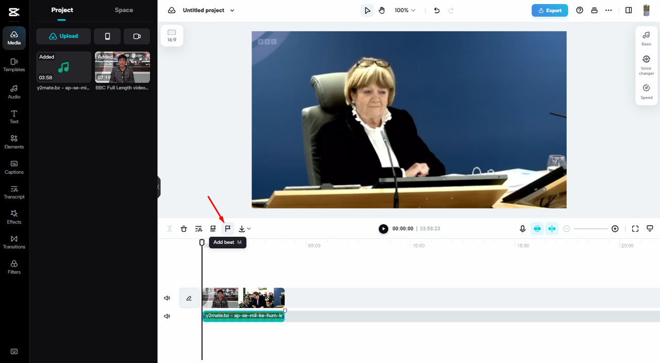This screenshot has width=660, height=363.
Task: Select the Project tab
Action: point(62,10)
